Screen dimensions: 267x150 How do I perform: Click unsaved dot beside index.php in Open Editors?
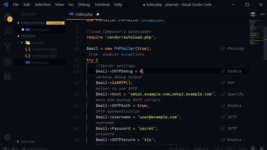(23, 30)
